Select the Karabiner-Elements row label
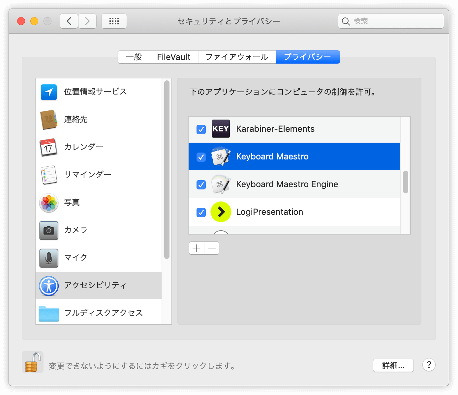 click(275, 129)
